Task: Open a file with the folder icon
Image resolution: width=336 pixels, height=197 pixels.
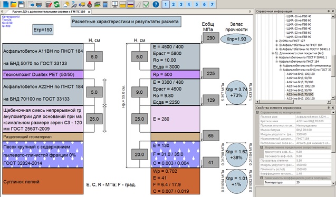Action: (x=14, y=4)
